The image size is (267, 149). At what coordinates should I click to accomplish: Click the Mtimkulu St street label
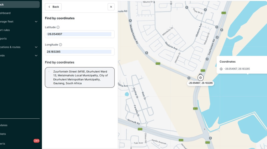pyautogui.click(x=167, y=31)
